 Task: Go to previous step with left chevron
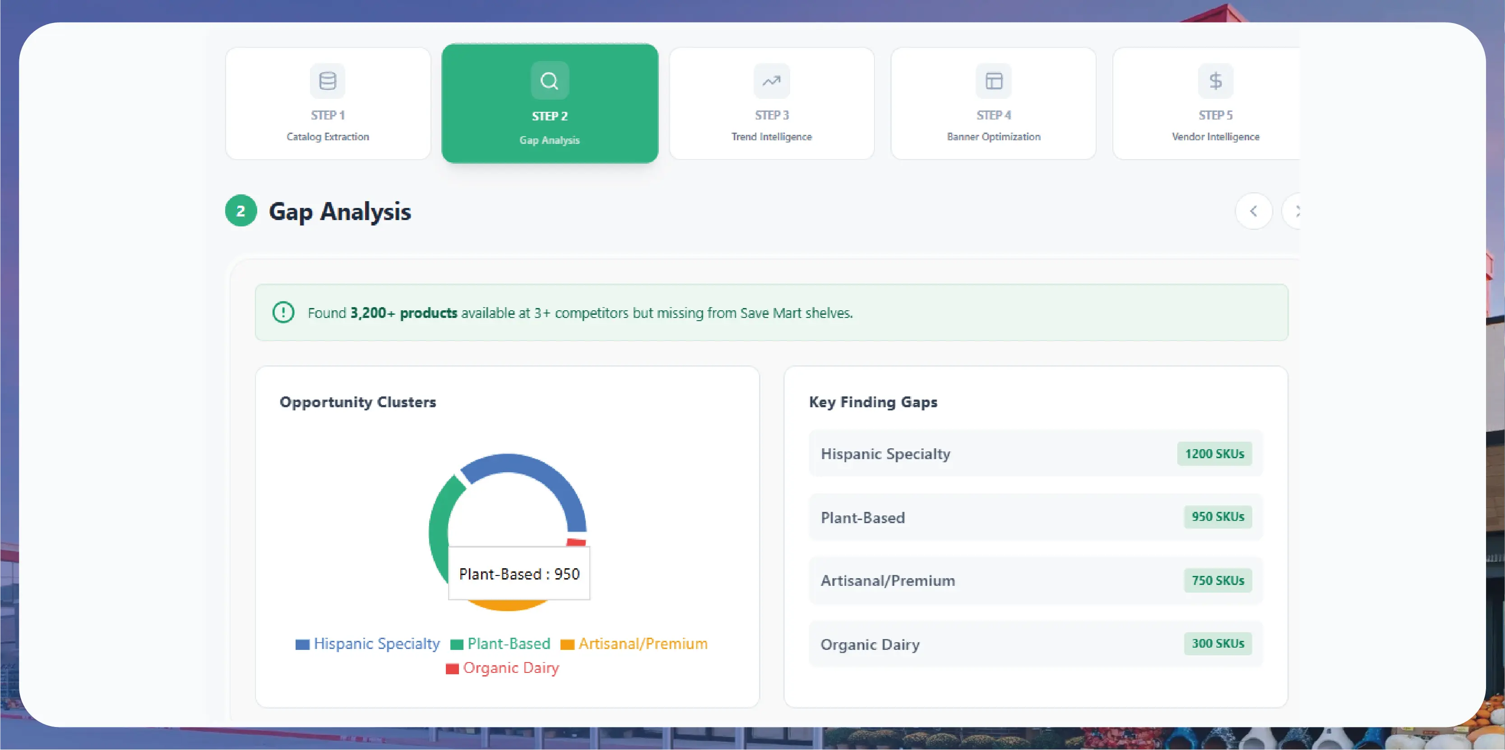1253,211
